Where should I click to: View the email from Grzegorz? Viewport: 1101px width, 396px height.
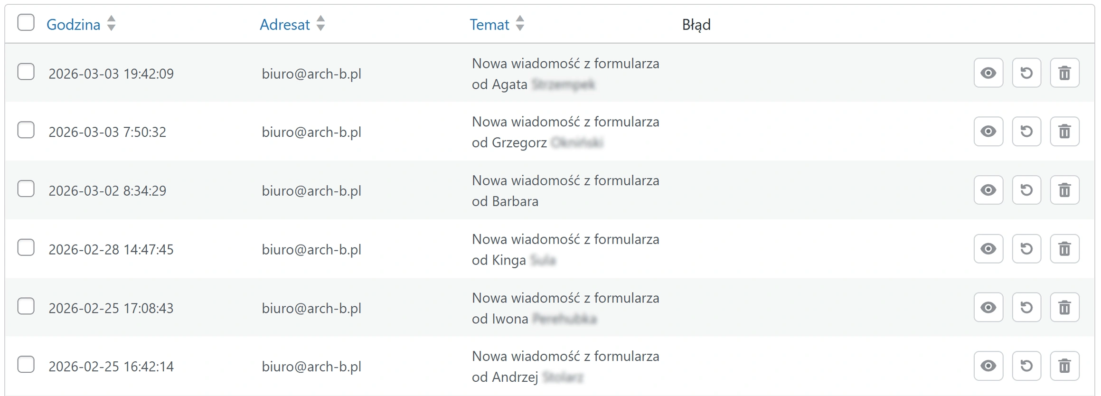pos(988,132)
